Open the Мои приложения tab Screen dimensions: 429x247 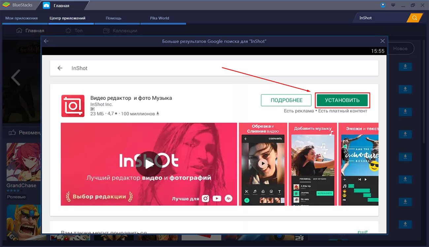(21, 18)
